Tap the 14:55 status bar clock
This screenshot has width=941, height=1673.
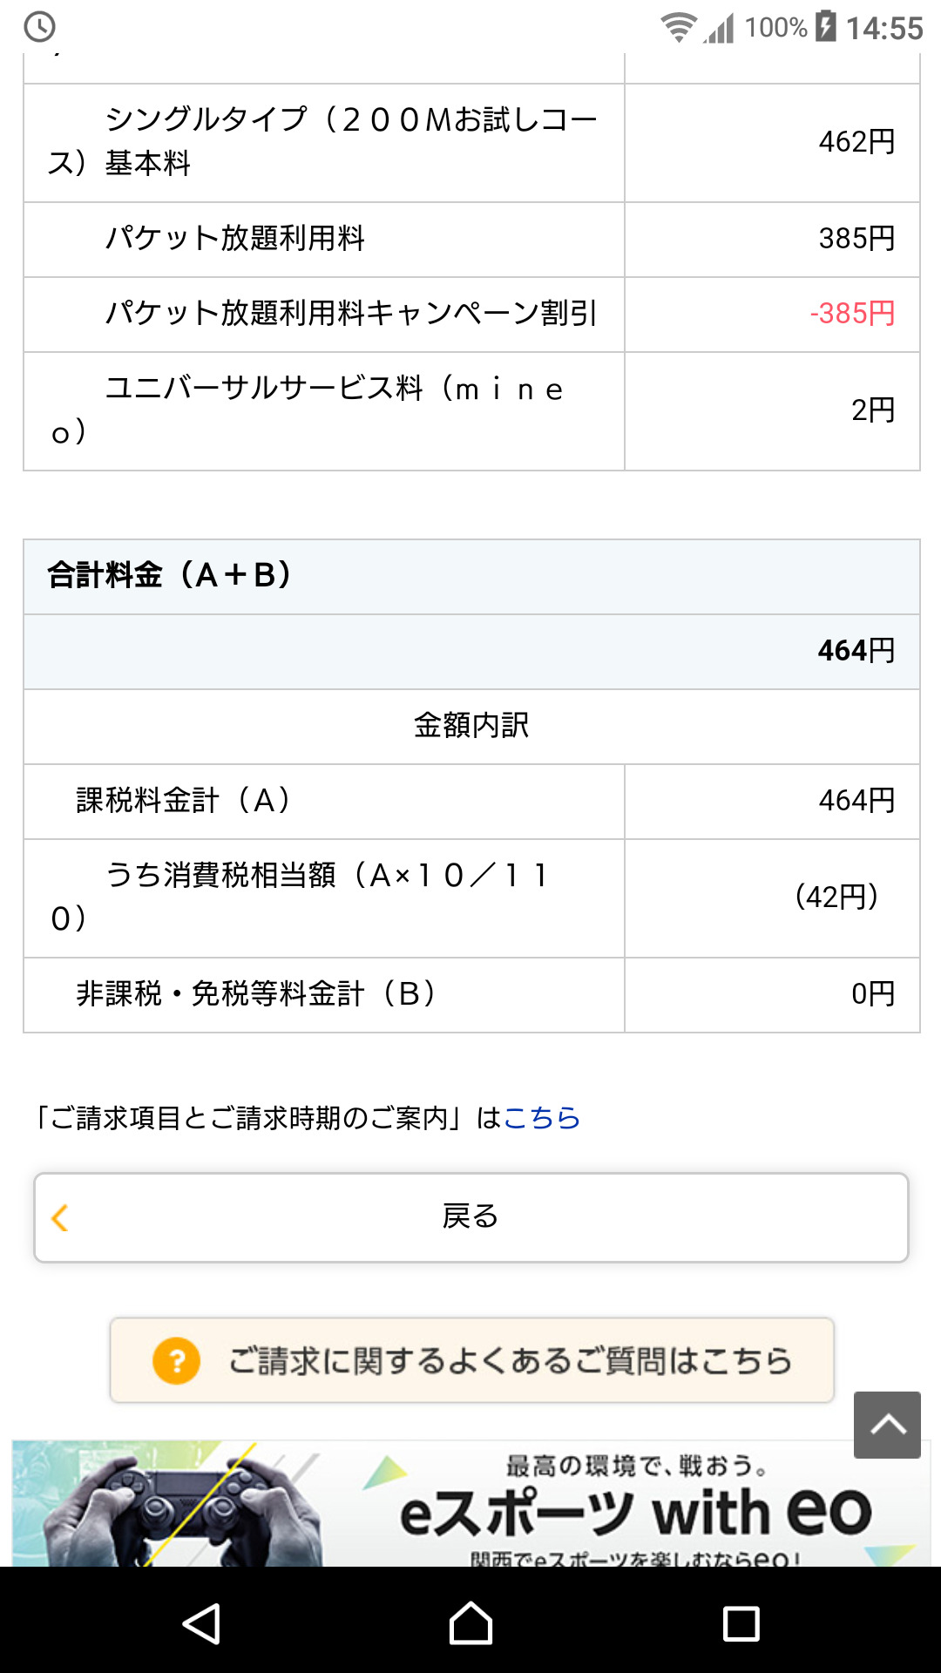point(884,29)
